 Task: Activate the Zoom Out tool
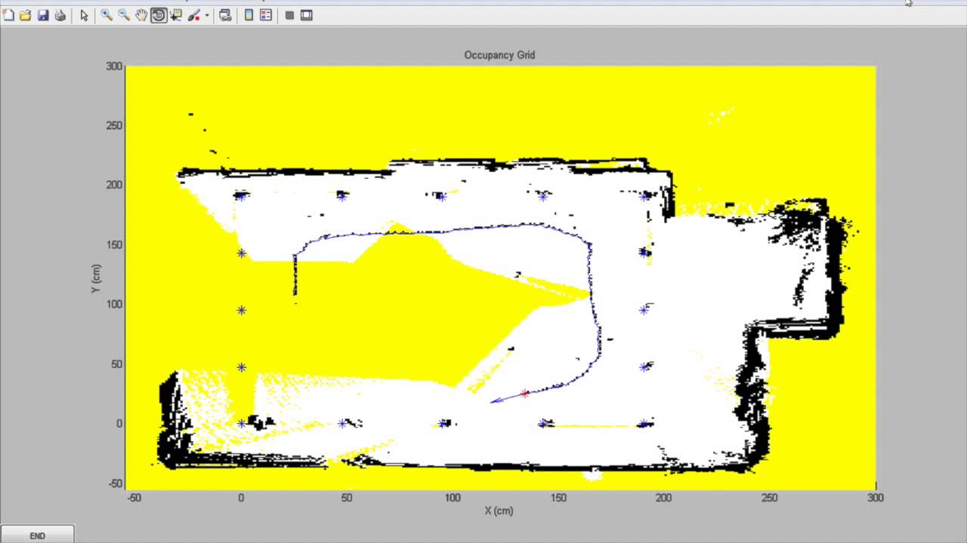[124, 15]
